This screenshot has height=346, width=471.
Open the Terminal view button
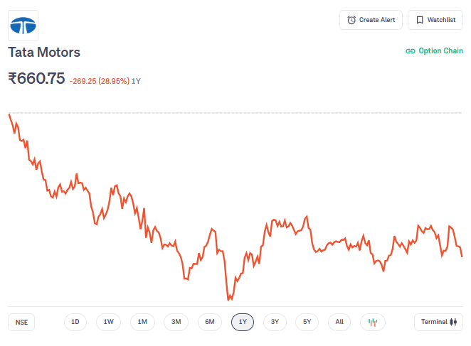click(x=438, y=322)
